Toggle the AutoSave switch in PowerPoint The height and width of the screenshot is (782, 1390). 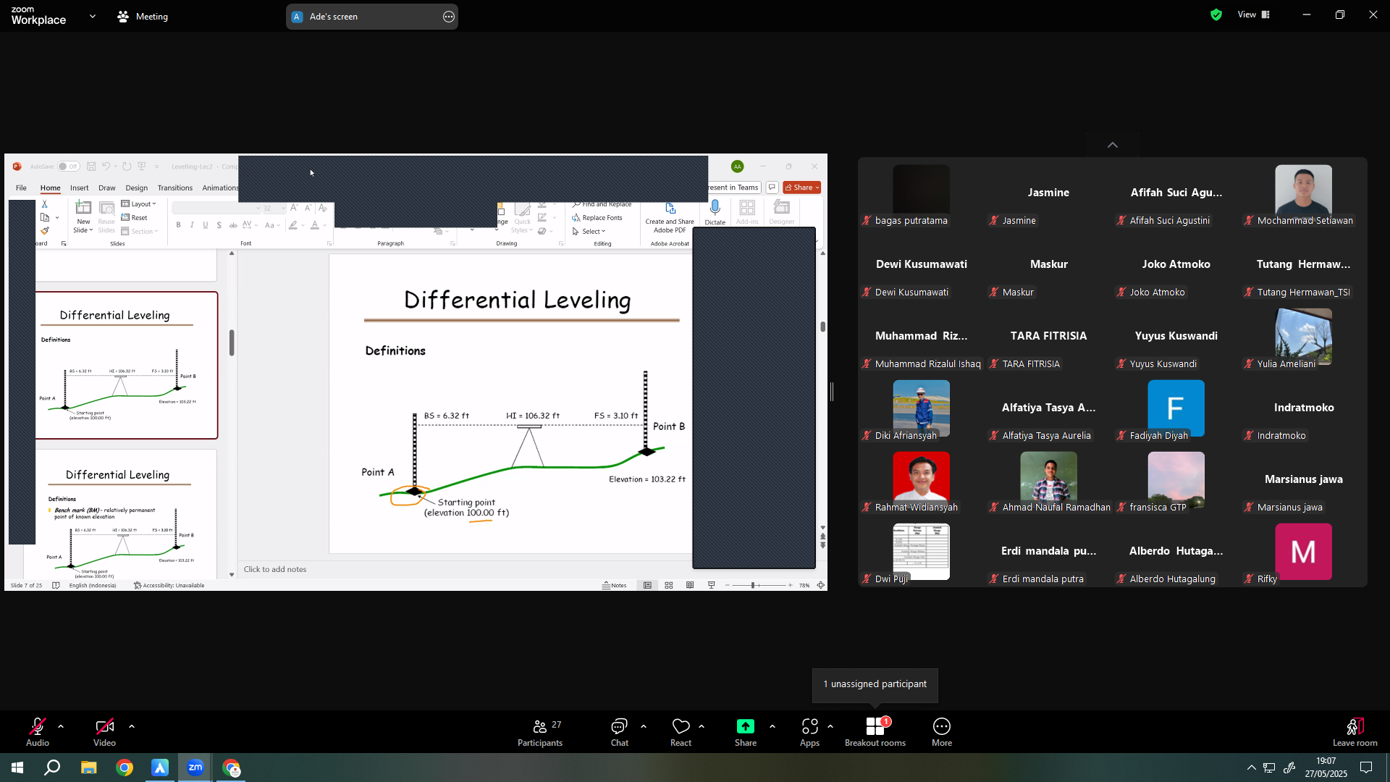pos(69,167)
